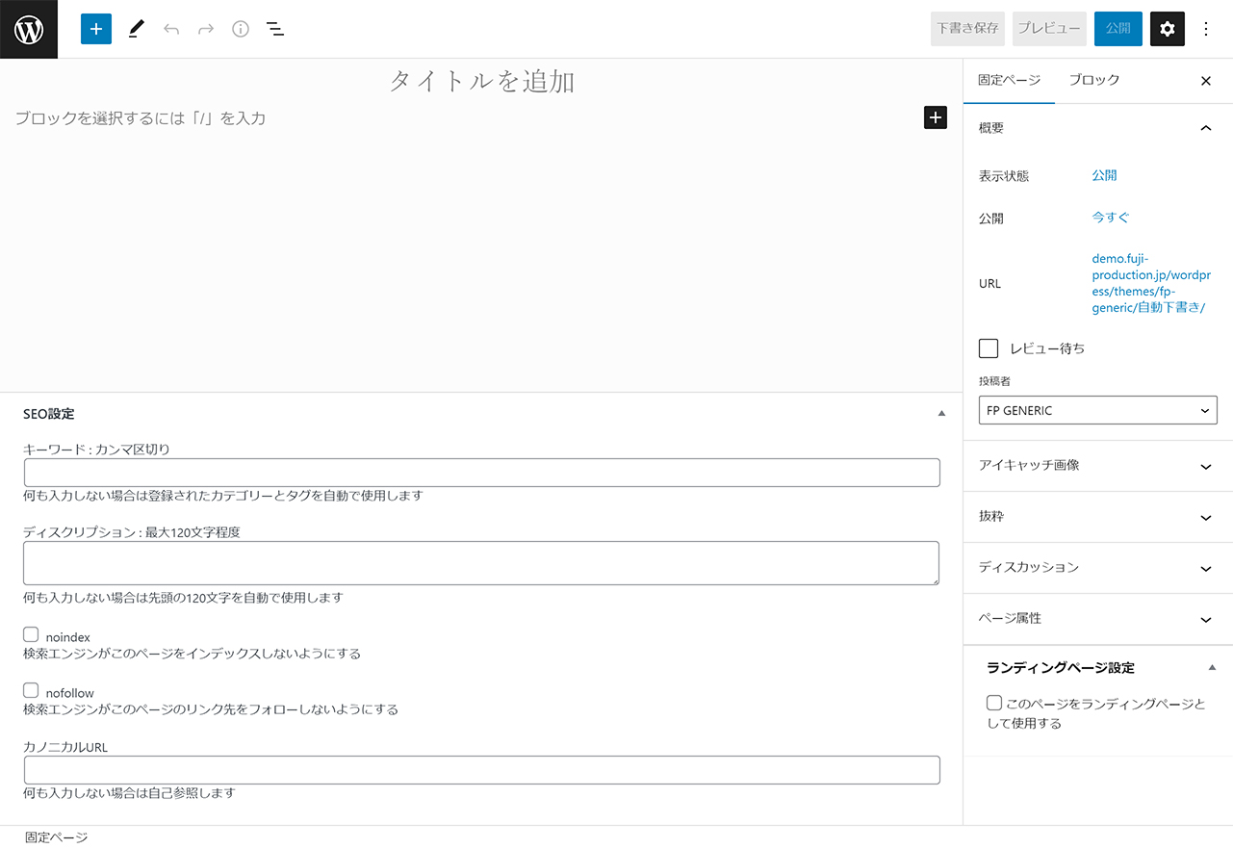Enable landing page use checkbox
Image resolution: width=1233 pixels, height=849 pixels.
(994, 704)
